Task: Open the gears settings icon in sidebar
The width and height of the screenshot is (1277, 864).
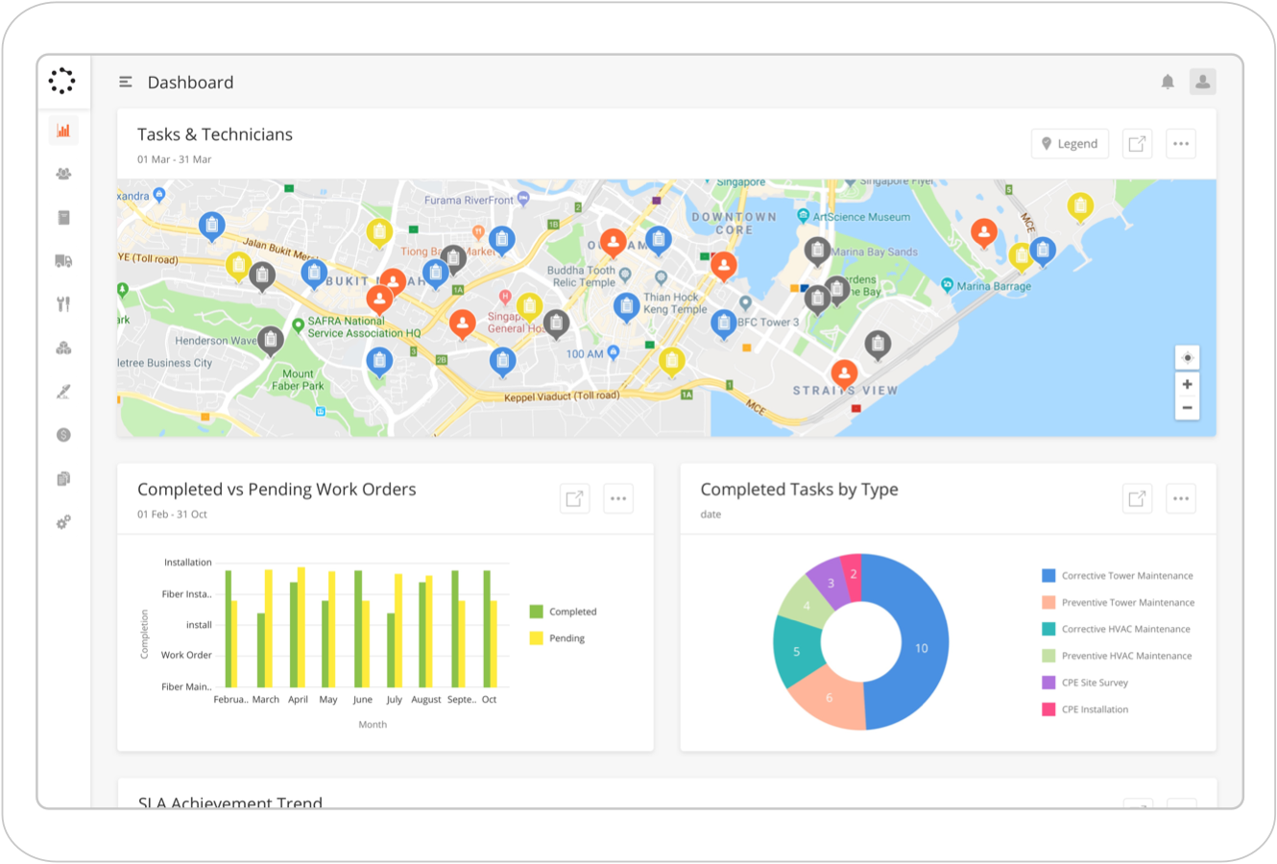Action: pyautogui.click(x=63, y=522)
